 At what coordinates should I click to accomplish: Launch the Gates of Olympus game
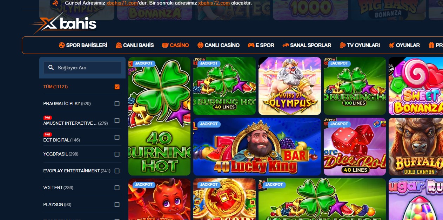click(x=290, y=86)
